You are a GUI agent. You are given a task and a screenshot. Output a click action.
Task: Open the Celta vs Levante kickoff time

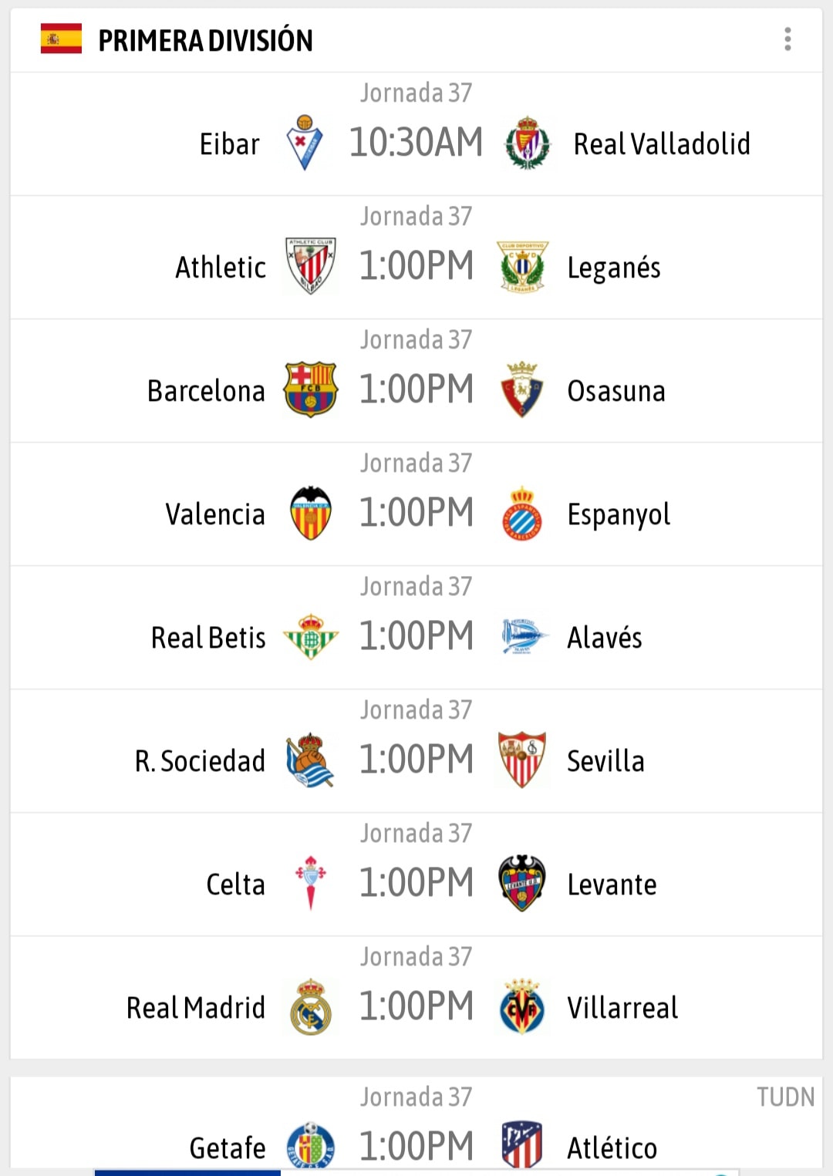416,883
